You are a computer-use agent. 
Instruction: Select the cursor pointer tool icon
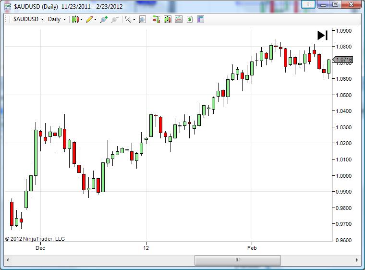pyautogui.click(x=128, y=19)
